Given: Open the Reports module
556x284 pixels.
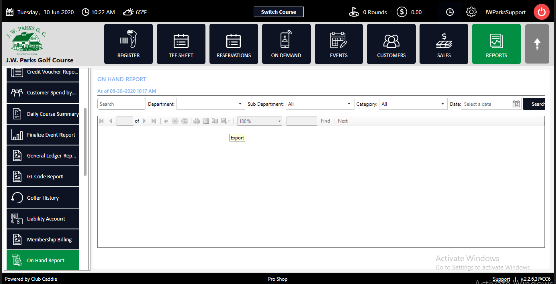Looking at the screenshot, I should click(497, 44).
